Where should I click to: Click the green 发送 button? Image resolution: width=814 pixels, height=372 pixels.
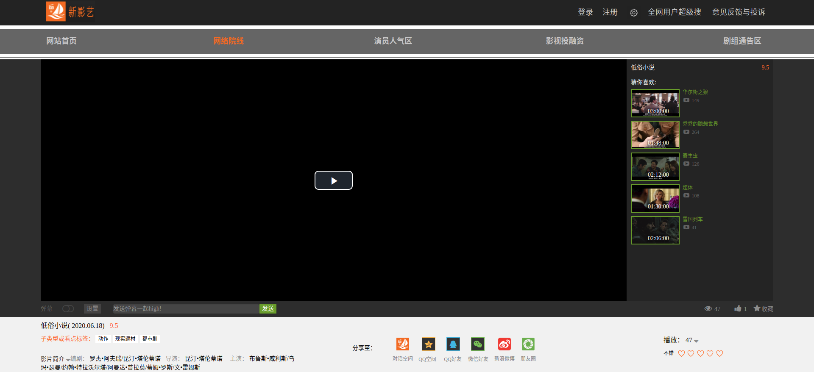tap(268, 309)
